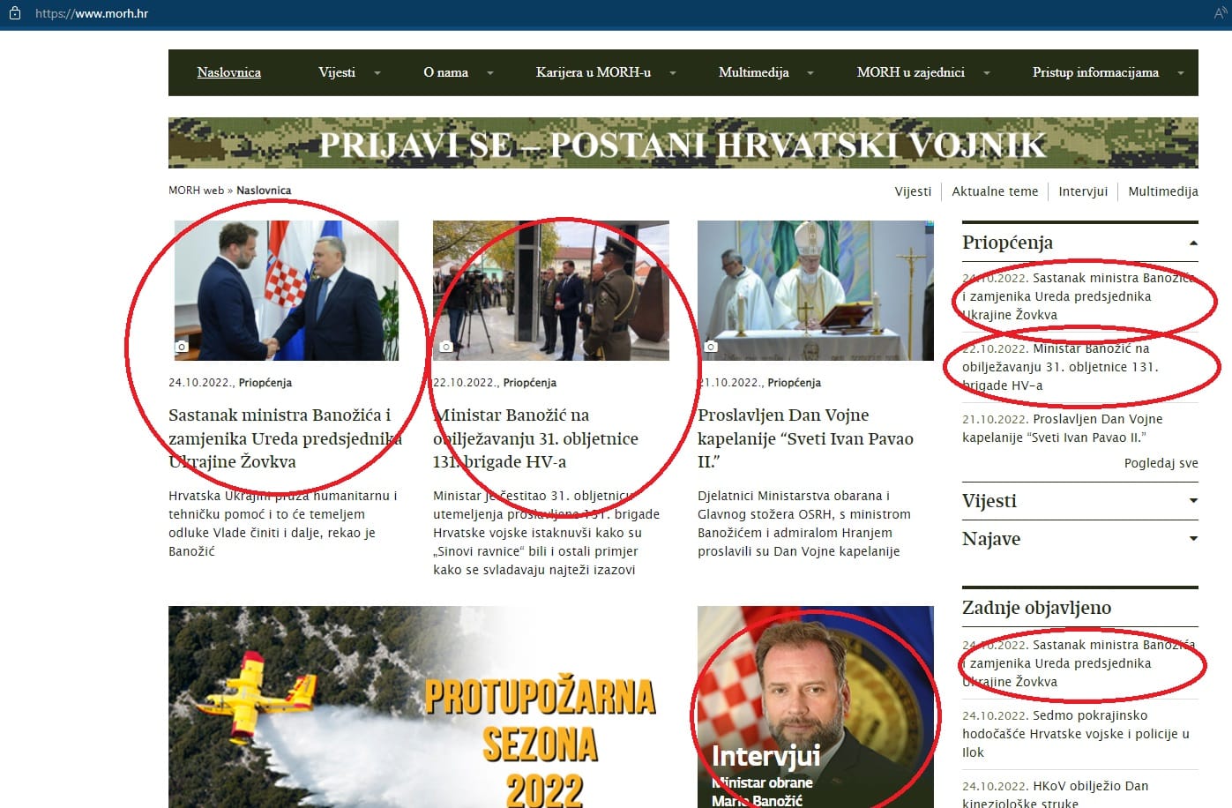
Task: Expand the Vijesti nav menu arrow
Action: tap(377, 73)
